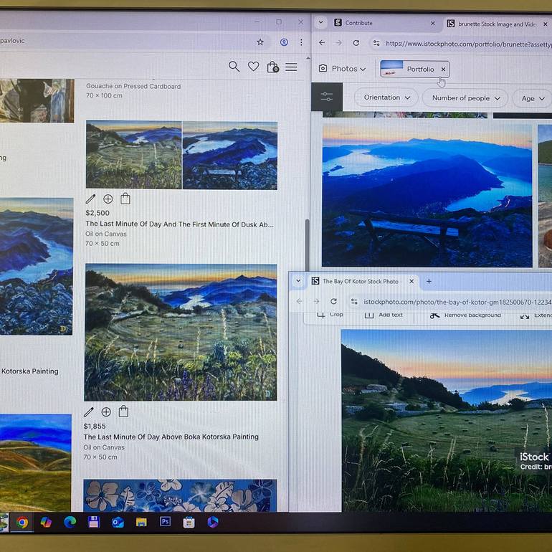
Task: Go back in the Bay Of Kotor window
Action: (299, 301)
